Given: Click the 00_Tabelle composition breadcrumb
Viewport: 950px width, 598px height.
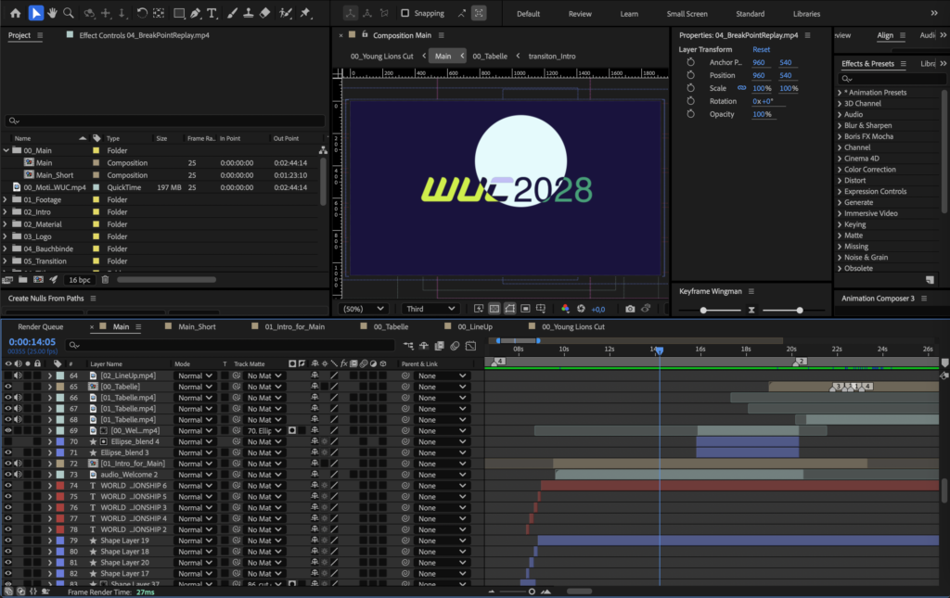Looking at the screenshot, I should pos(490,56).
